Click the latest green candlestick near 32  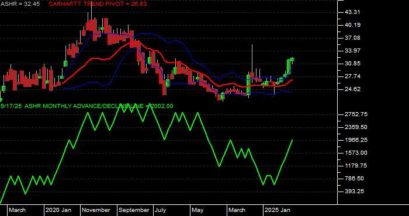tap(292, 60)
